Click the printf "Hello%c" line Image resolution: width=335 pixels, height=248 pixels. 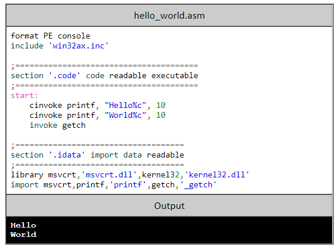tap(97, 105)
